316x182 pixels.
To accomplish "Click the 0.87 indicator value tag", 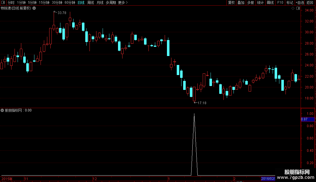I will coord(308,119).
